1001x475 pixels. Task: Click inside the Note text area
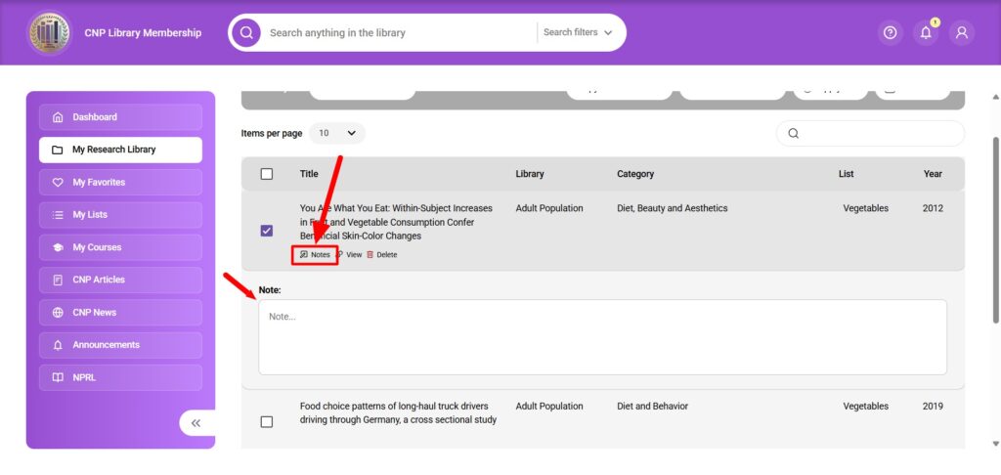point(602,337)
